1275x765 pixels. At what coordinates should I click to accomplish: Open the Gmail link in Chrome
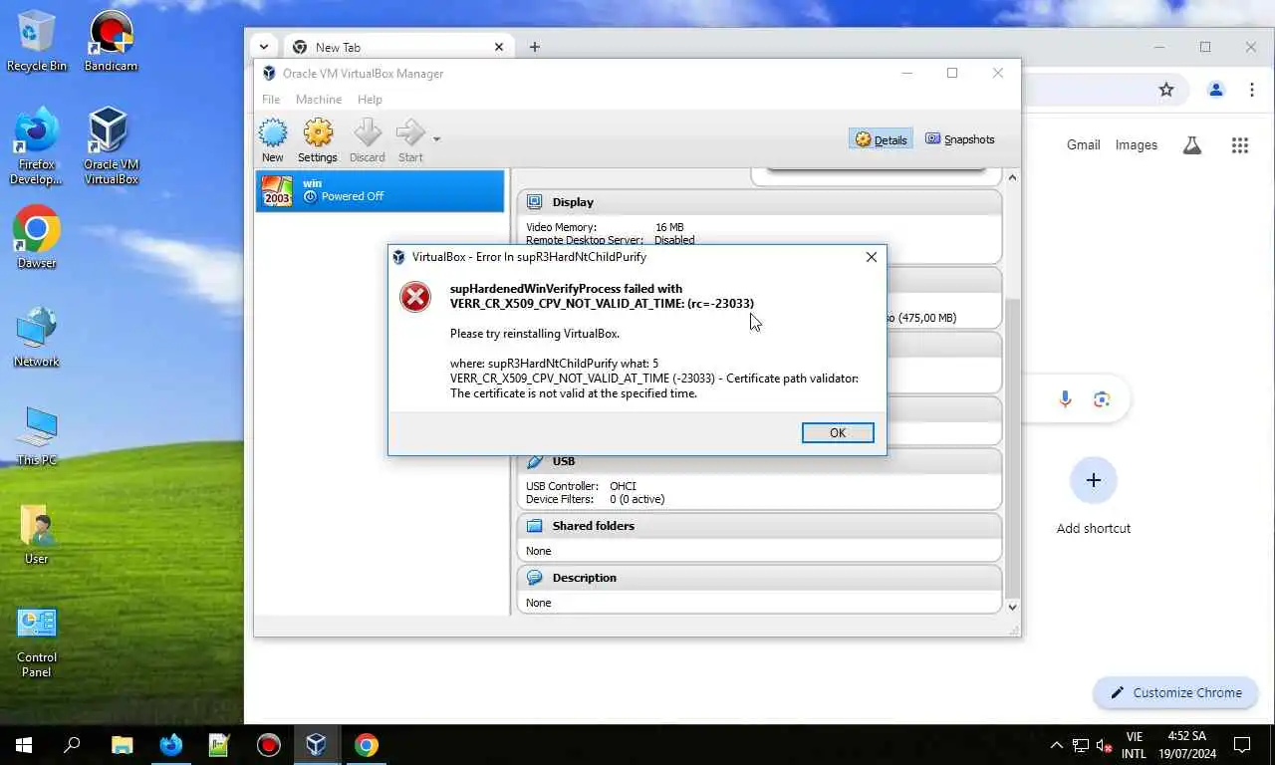pyautogui.click(x=1083, y=145)
